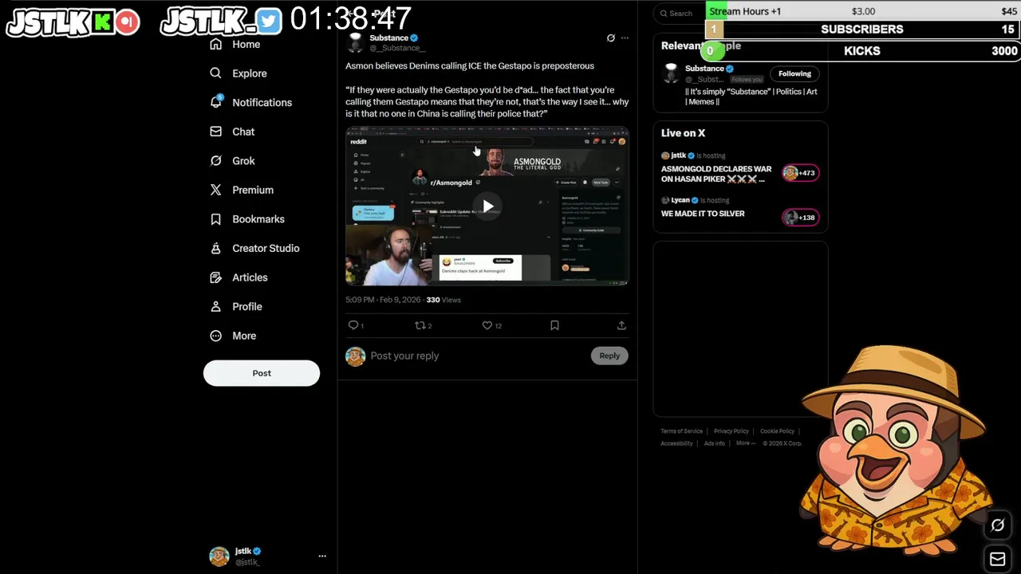Click the Twitter bird icon in the overlay
This screenshot has width=1021, height=574.
coord(268,22)
